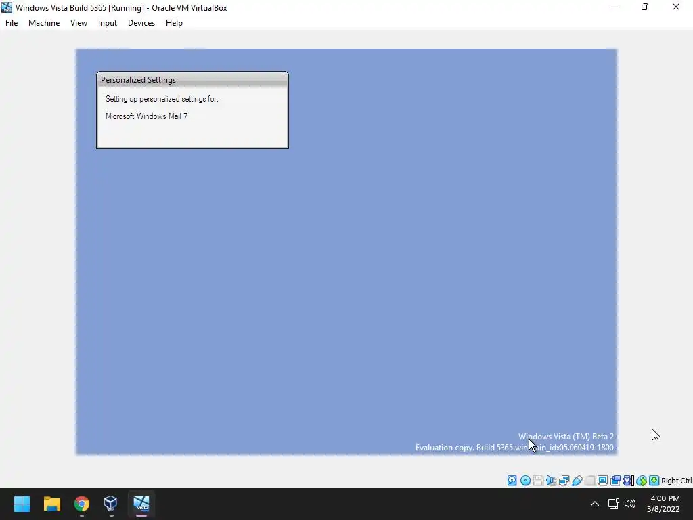Click 'Setting up personalized settings for:' text
Viewport: 693px width, 520px height.
coord(162,99)
